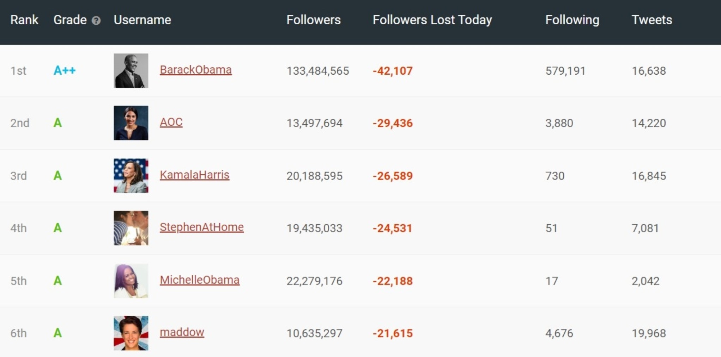Sort by the Rank column header
721x357 pixels.
(24, 20)
